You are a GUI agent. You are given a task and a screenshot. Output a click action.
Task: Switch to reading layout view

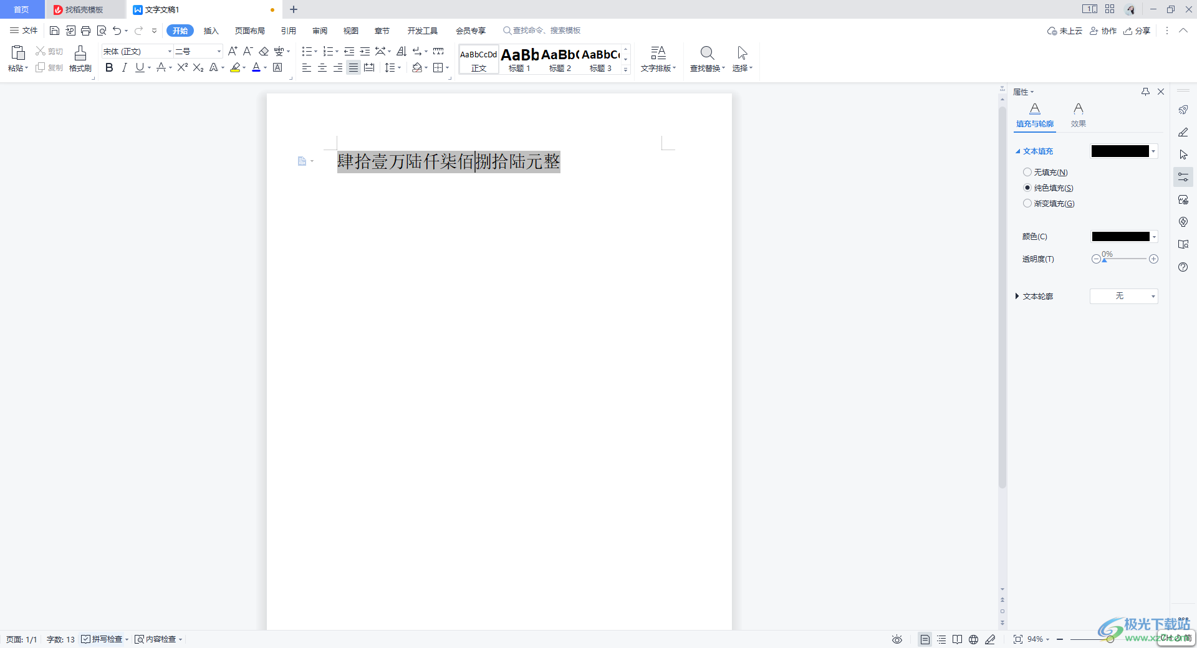tap(957, 639)
